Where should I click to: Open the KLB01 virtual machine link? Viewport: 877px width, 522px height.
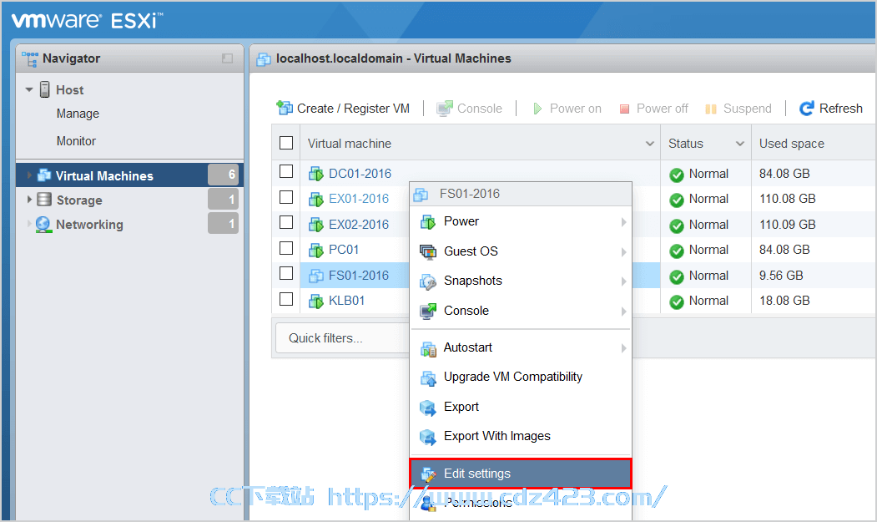(346, 301)
